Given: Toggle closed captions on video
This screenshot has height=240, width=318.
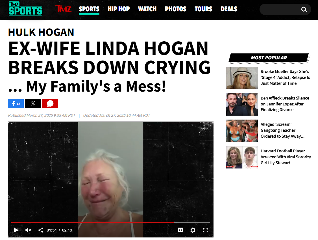Looking at the screenshot, I should (180, 230).
